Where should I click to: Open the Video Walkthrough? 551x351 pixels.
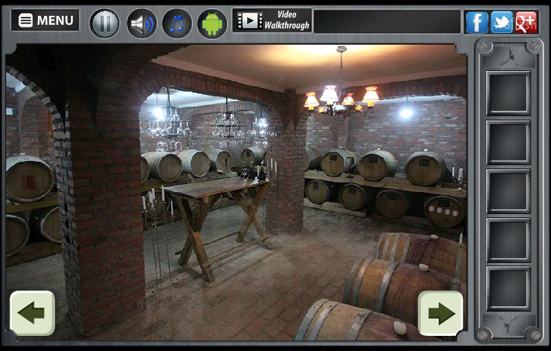tap(272, 21)
